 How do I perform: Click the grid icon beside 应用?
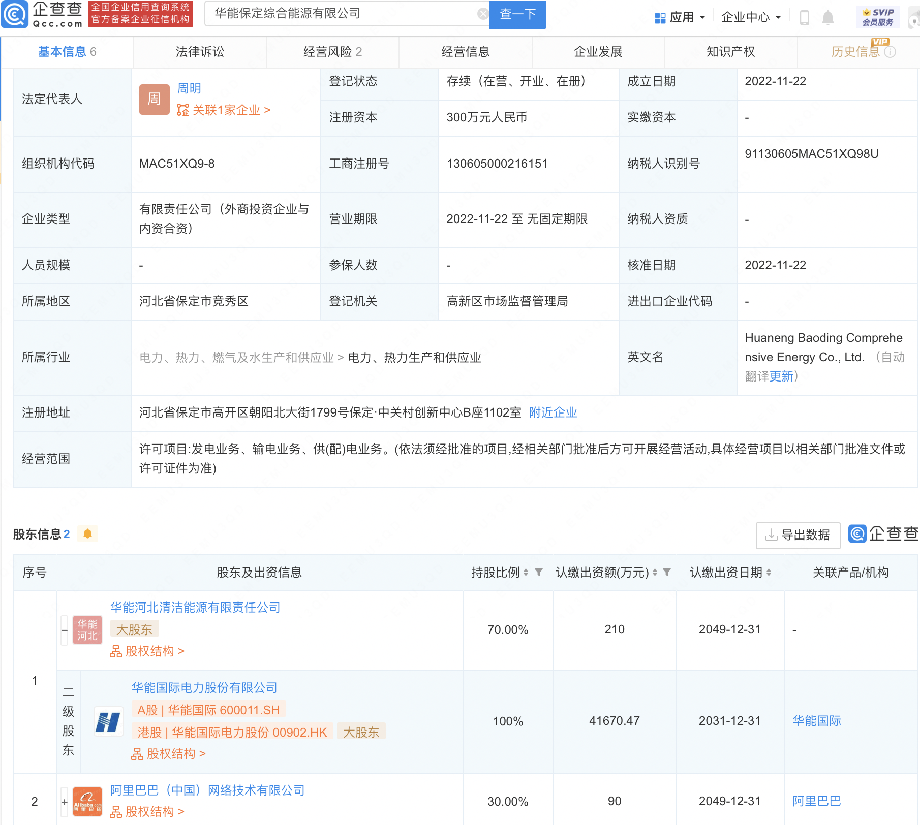pos(660,18)
